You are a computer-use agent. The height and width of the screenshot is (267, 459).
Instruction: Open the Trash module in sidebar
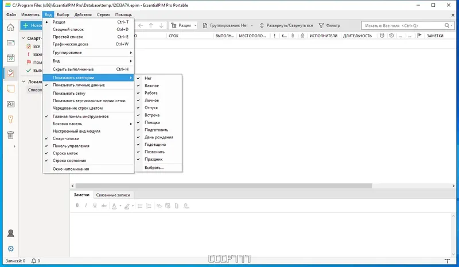(x=10, y=135)
